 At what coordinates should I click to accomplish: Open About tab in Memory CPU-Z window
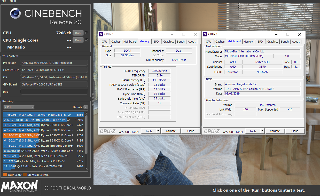tap(192, 42)
